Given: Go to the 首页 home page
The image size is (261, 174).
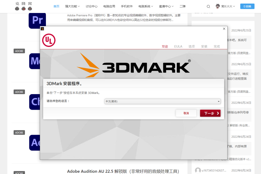Looking at the screenshot, I should pyautogui.click(x=56, y=6).
